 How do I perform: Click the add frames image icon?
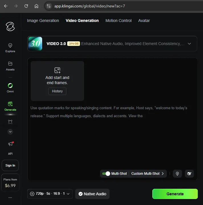[x=57, y=70]
